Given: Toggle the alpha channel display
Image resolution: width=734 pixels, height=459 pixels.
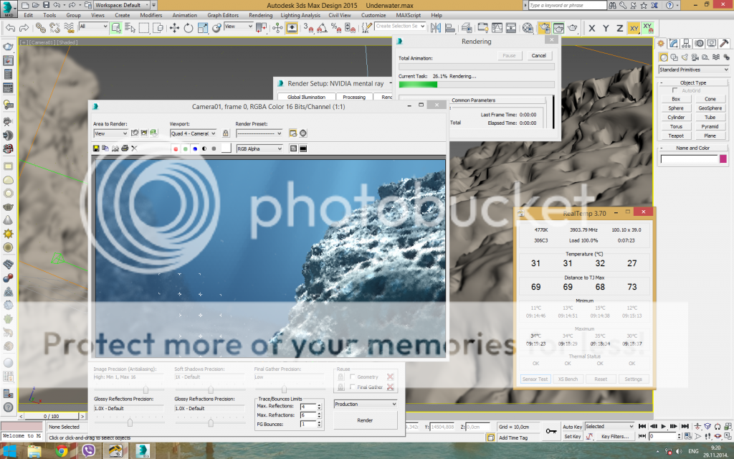Looking at the screenshot, I should point(204,149).
